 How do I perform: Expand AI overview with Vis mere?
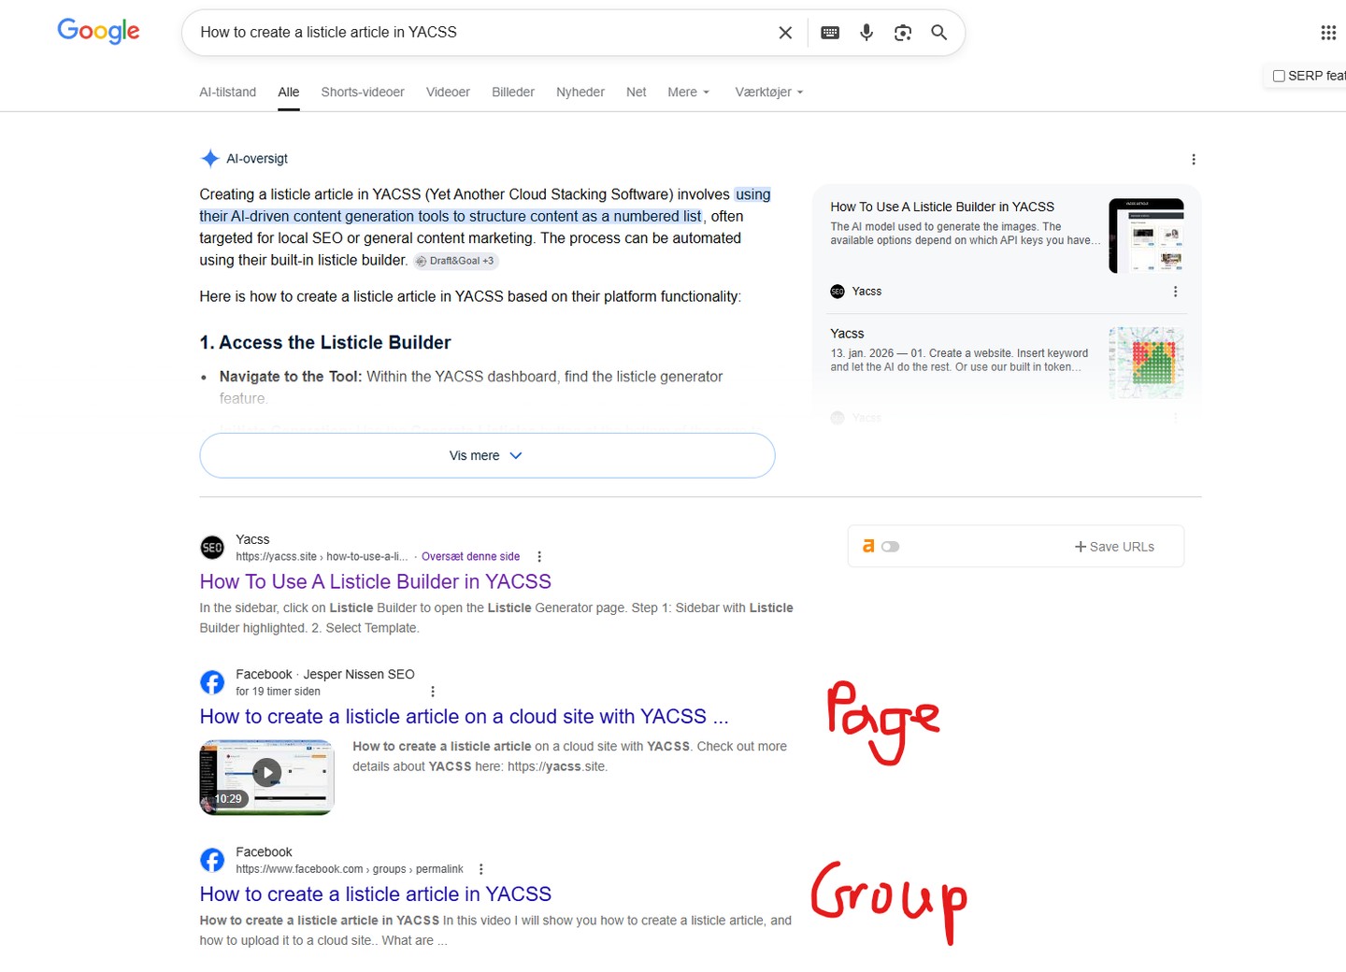(487, 455)
